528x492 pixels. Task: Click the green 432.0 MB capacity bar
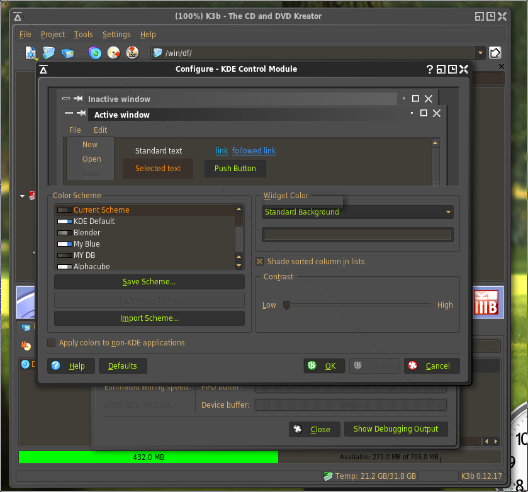(x=149, y=457)
